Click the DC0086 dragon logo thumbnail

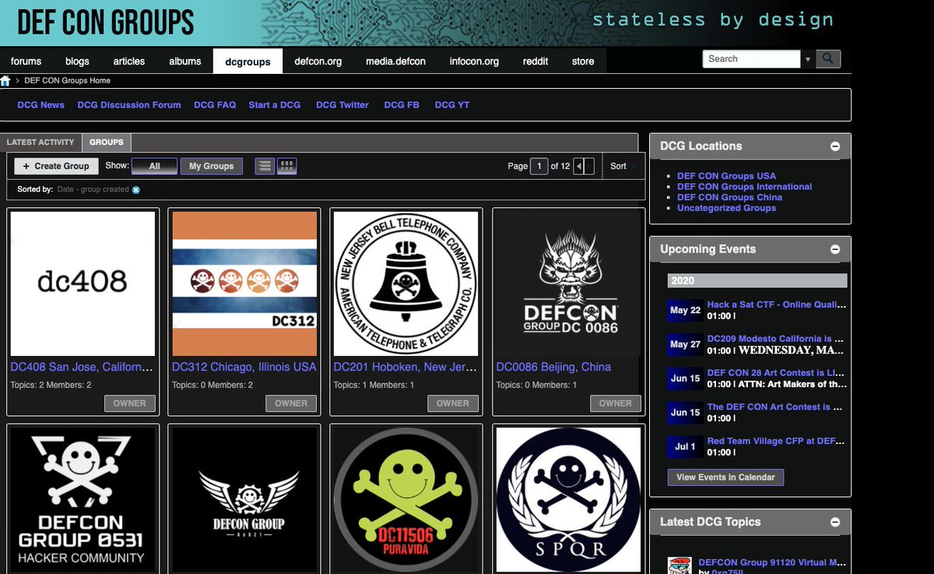568,283
